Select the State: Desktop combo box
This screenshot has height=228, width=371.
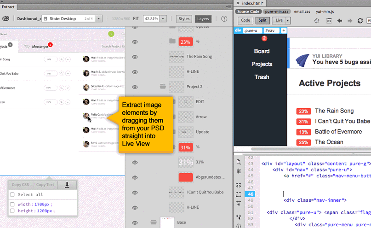pos(72,18)
